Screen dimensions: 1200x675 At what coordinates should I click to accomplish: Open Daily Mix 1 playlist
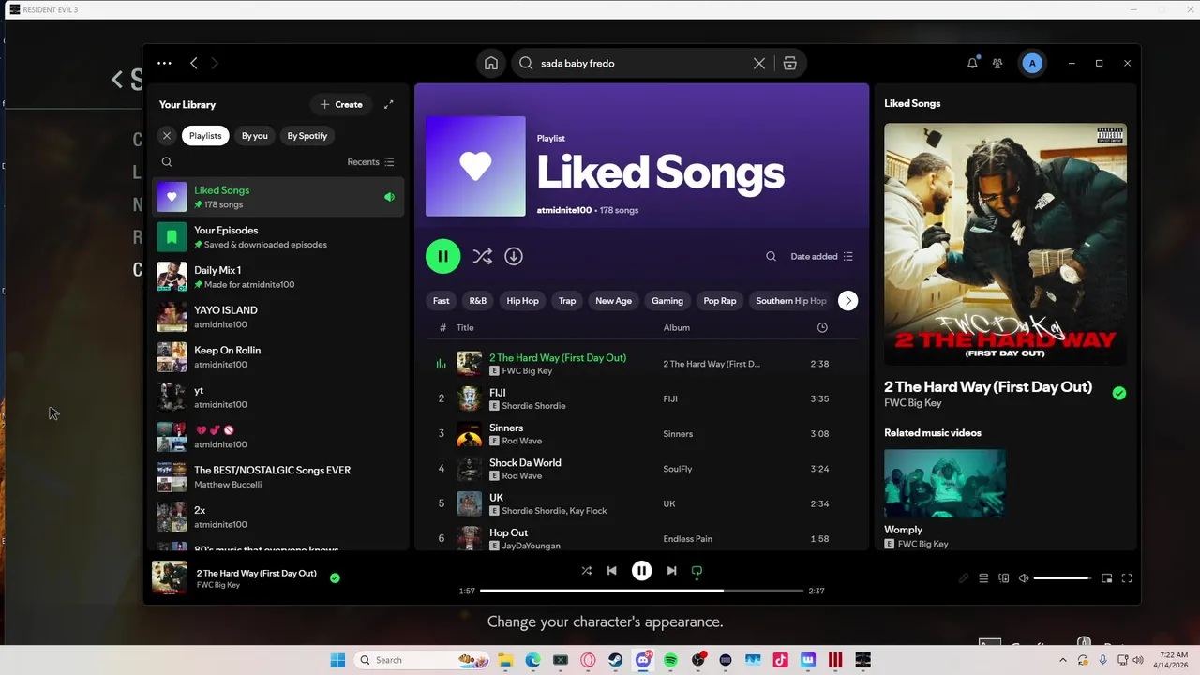(x=278, y=277)
